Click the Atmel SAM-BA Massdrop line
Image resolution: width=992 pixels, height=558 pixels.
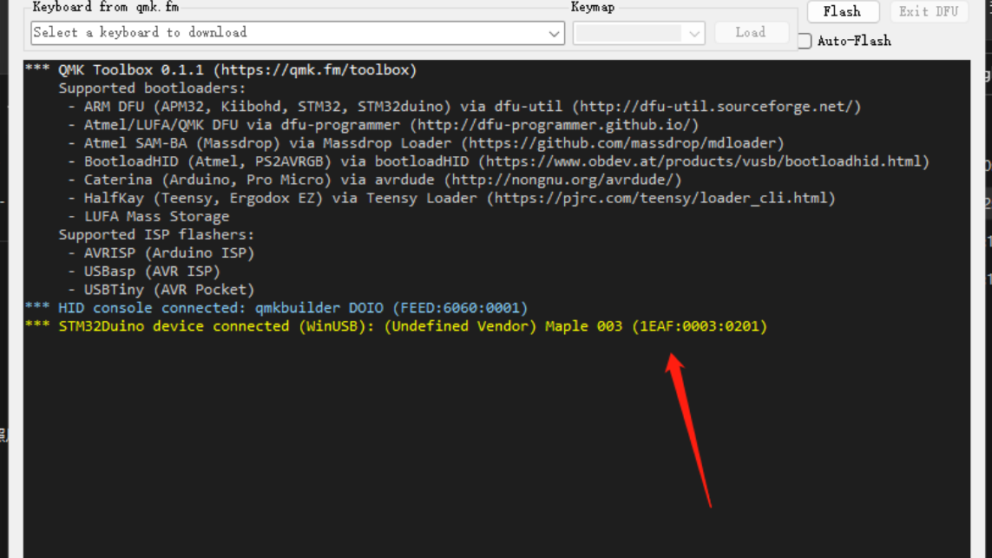[x=426, y=143]
